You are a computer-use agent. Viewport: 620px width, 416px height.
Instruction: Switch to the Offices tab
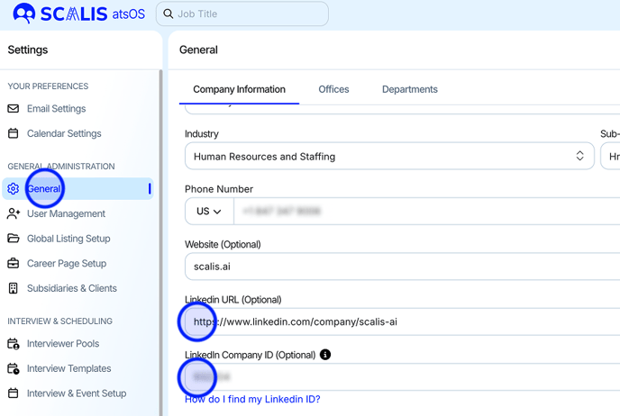333,90
